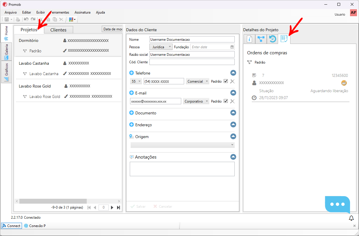The image size is (359, 236).
Task: Click the Redo arrow icon
Action: pyautogui.click(x=33, y=19)
